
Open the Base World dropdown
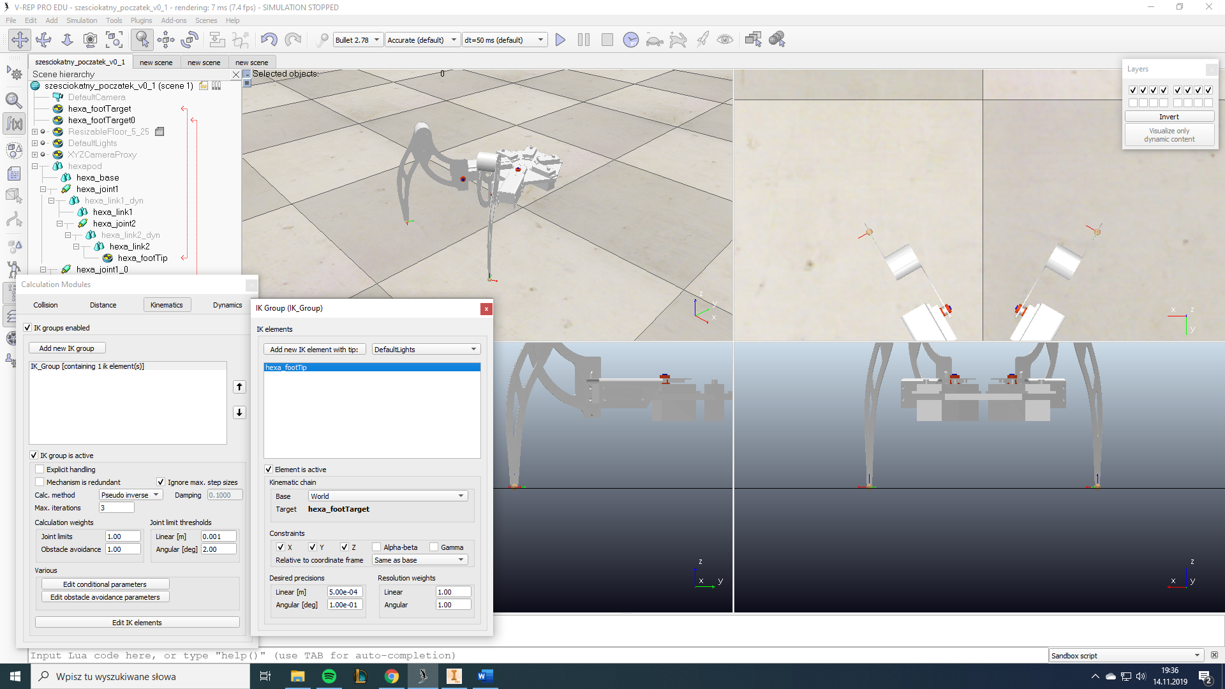coord(388,496)
